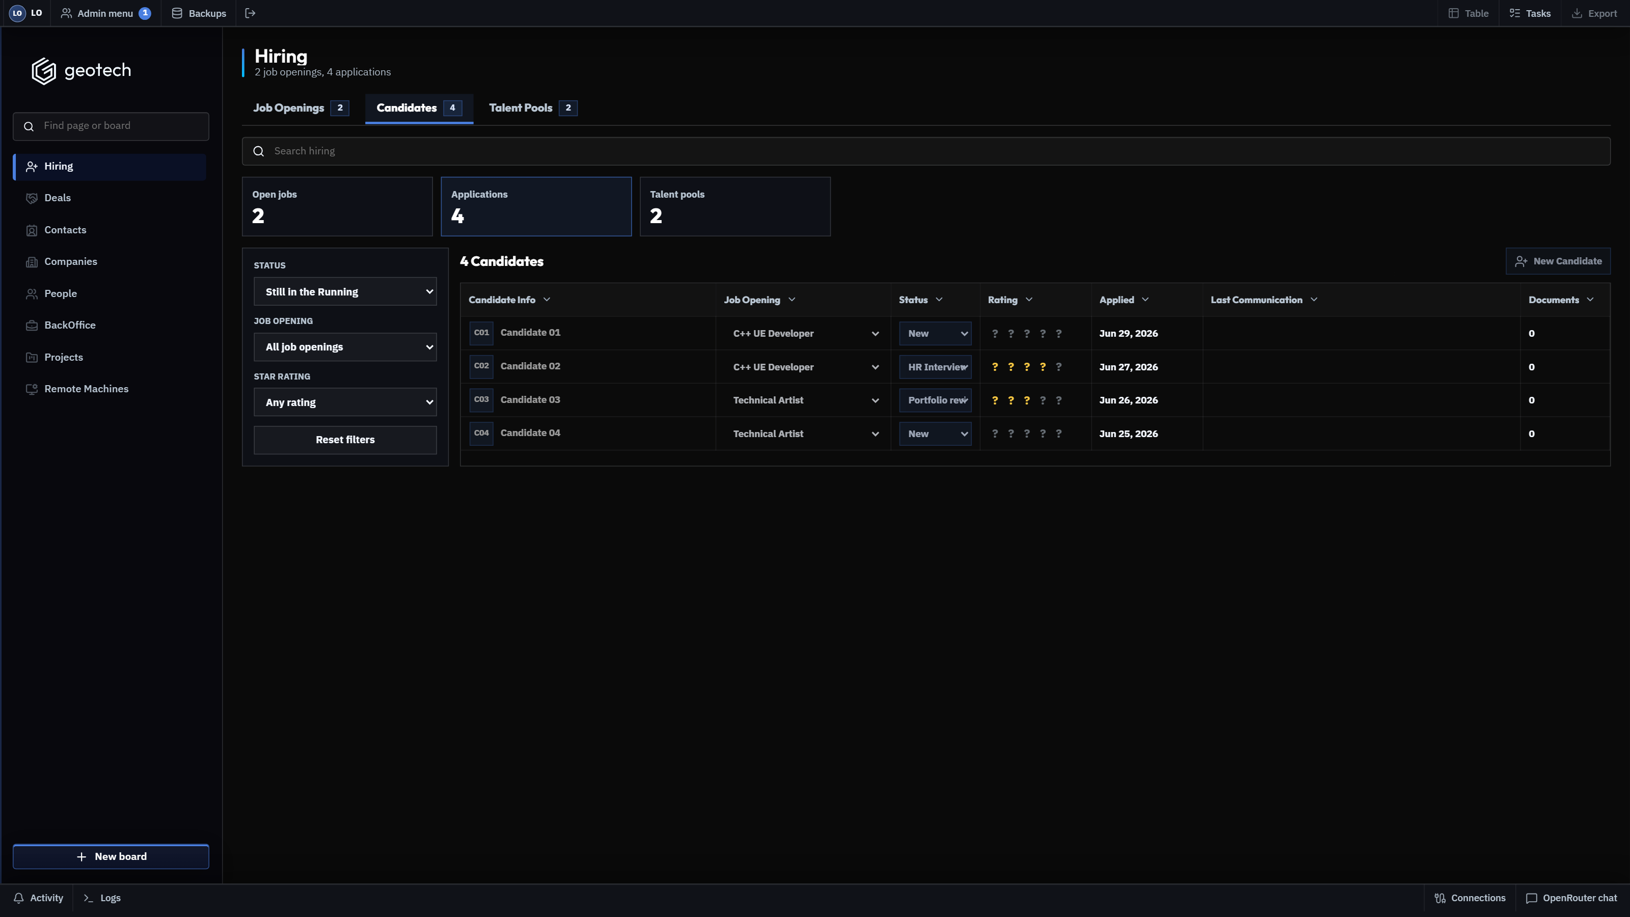This screenshot has height=917, width=1630.
Task: Change Candidate 03 job opening dropdown
Action: click(804, 400)
